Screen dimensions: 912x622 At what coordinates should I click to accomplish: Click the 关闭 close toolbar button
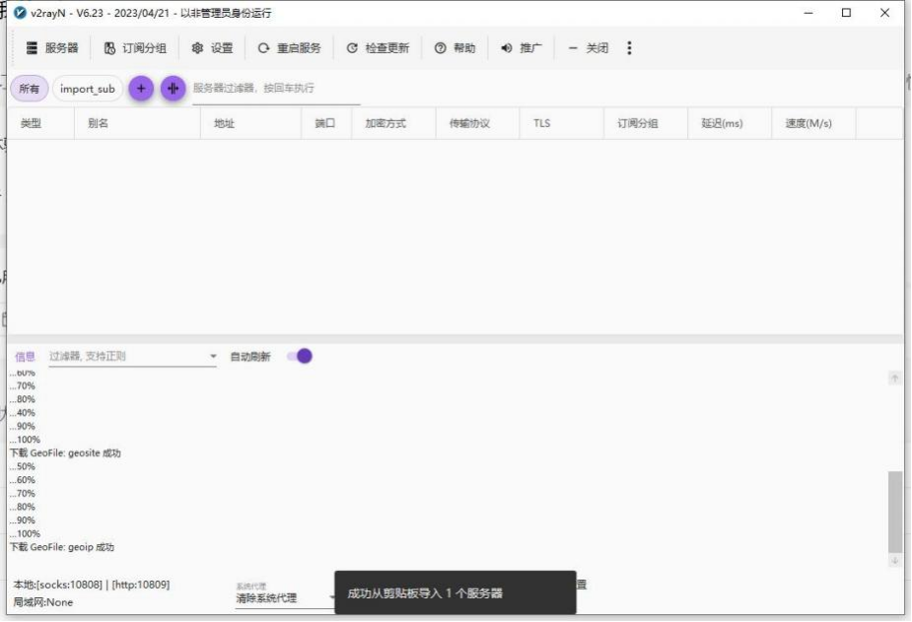point(588,48)
